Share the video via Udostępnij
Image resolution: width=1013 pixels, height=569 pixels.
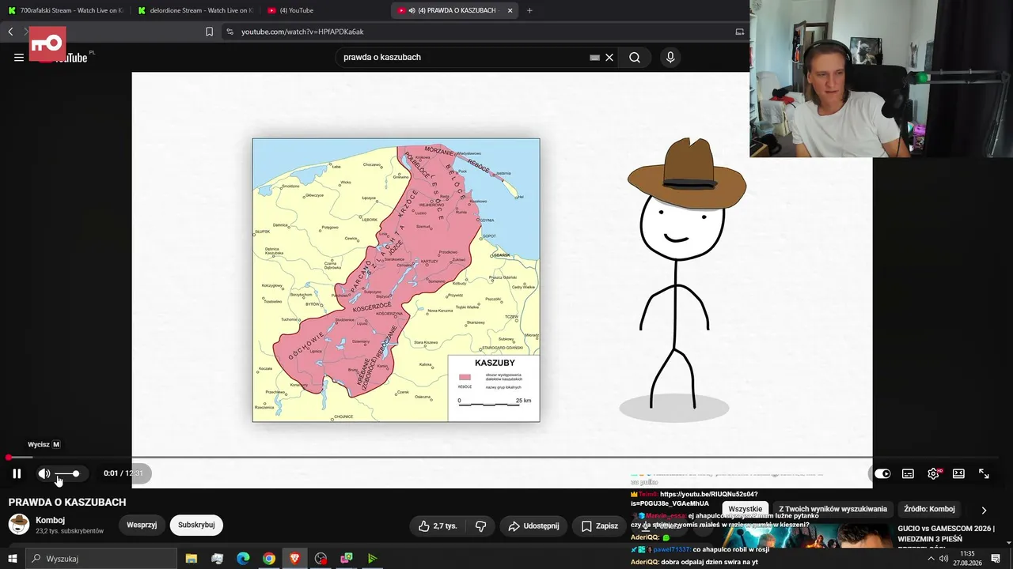(533, 526)
